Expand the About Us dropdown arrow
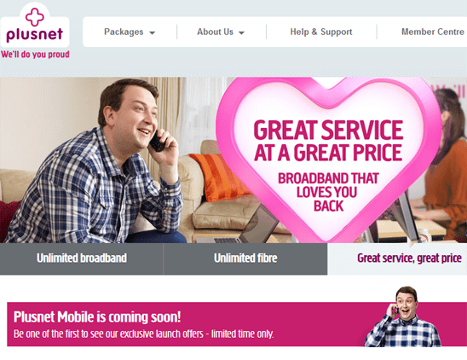 click(241, 32)
